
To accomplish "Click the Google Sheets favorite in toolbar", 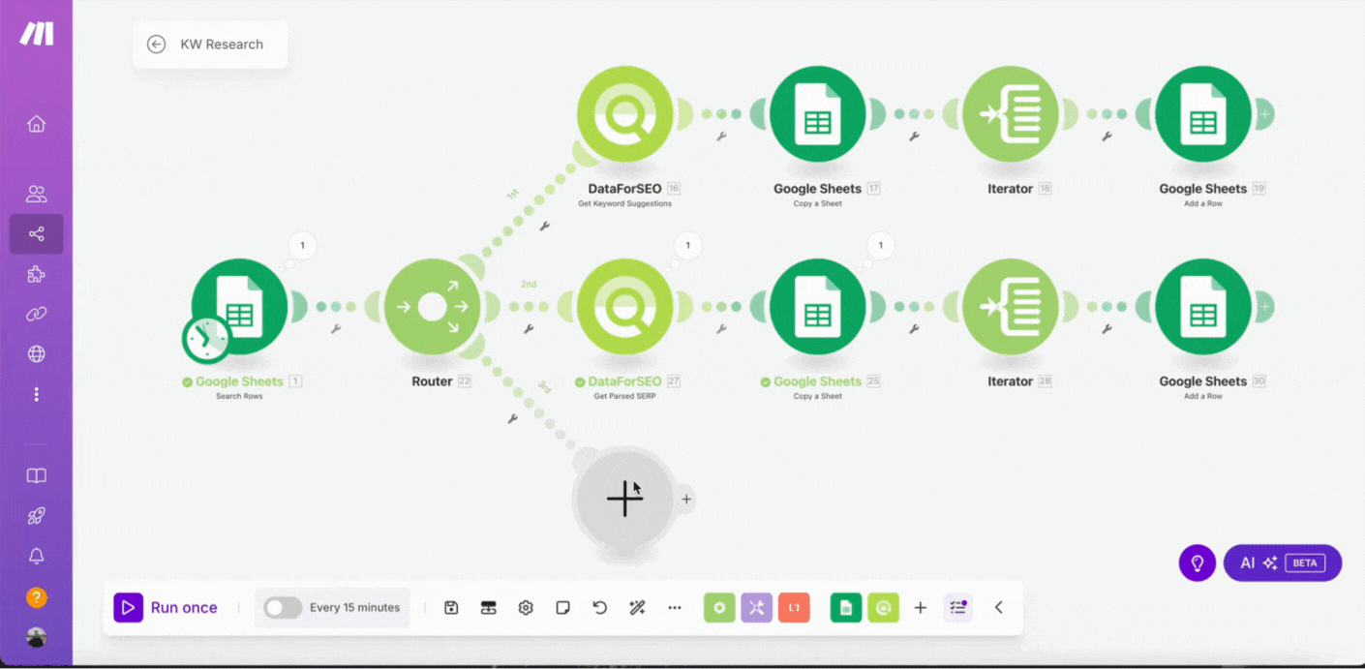I will [x=846, y=607].
